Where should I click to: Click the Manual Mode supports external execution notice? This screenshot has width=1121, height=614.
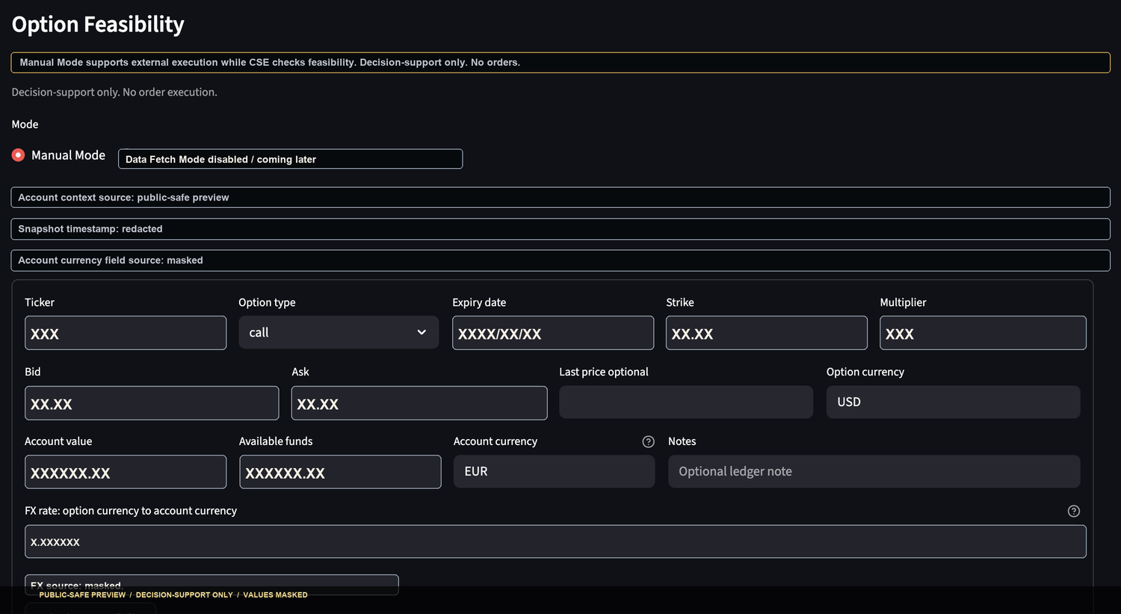click(x=560, y=62)
